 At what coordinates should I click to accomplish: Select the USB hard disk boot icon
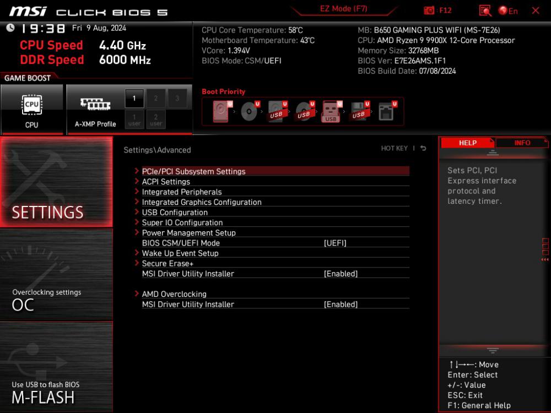[x=277, y=111]
